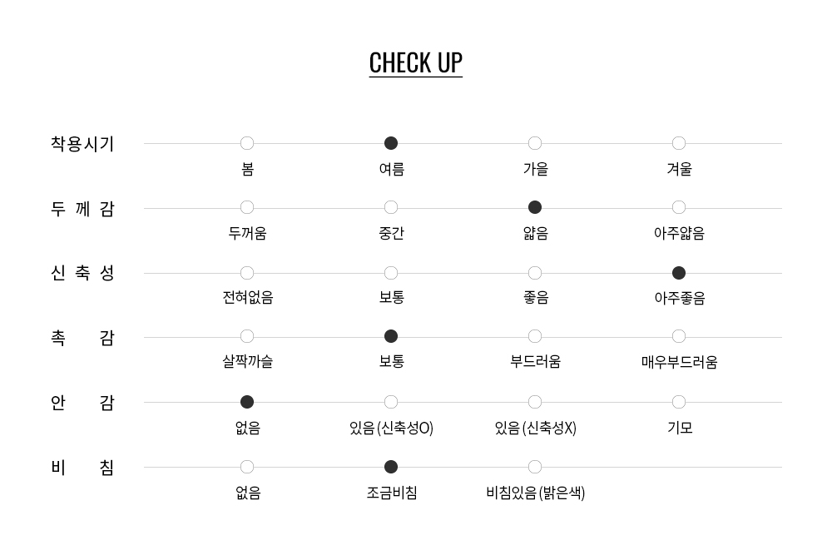Select the 봄 circle in 착용시기 row
Viewport: 832px width, 550px height.
(x=247, y=143)
